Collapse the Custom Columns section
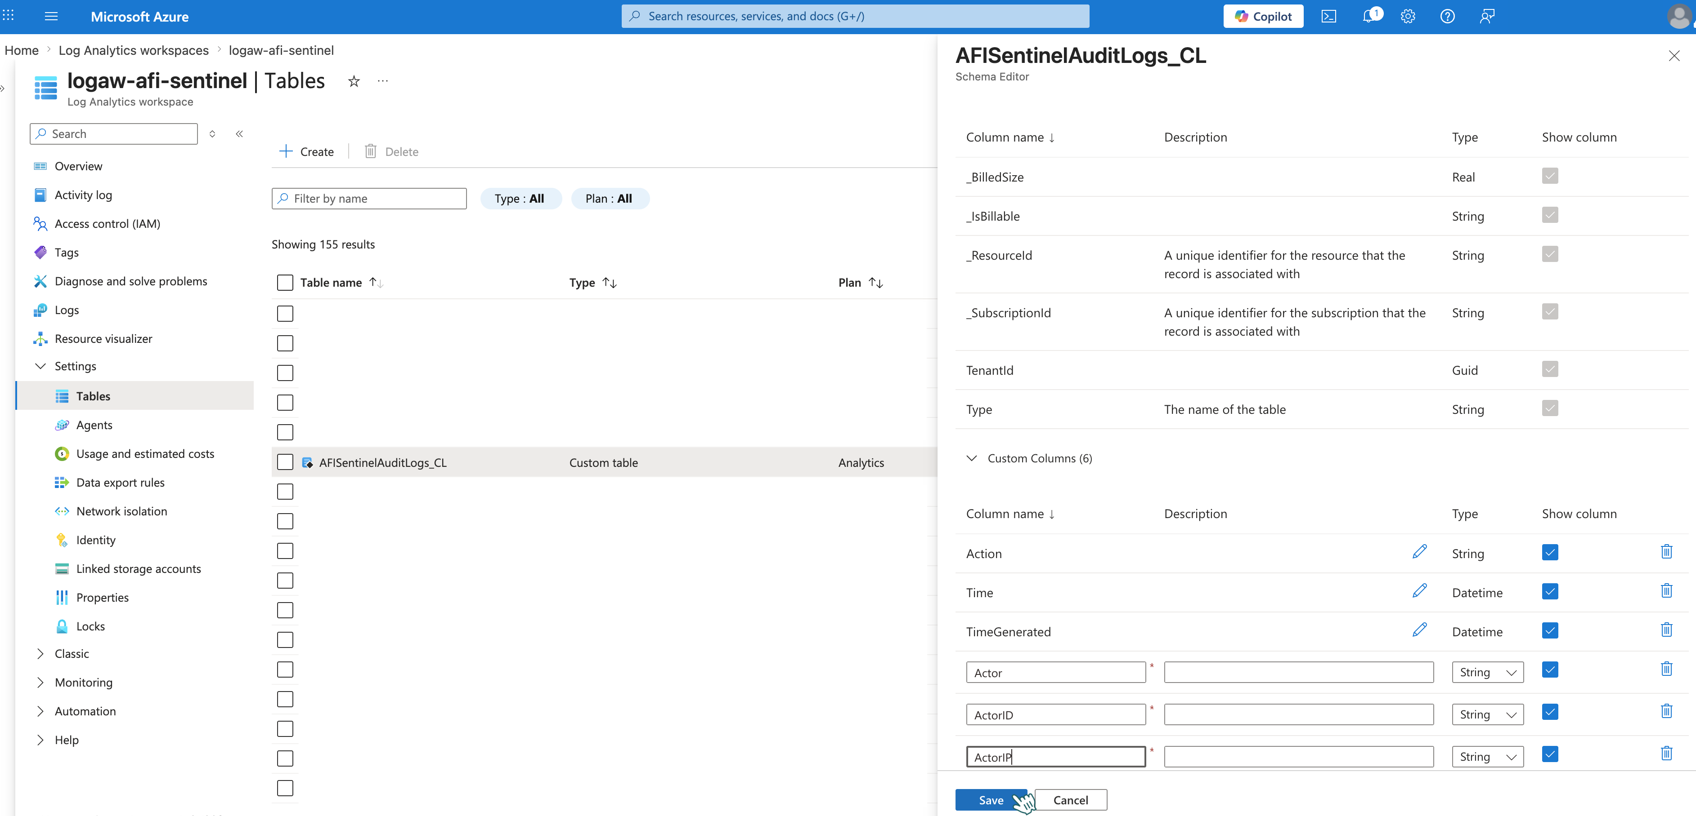Image resolution: width=1696 pixels, height=816 pixels. click(971, 458)
